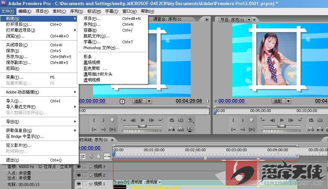Screen dimensions: 328x189
Task: Set unnumbered marker in Program monitor
Action: click(x=251, y=120)
